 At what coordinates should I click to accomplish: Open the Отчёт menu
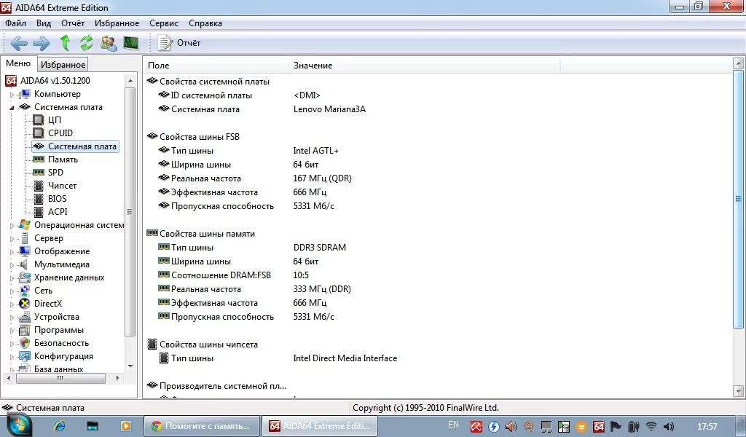coord(73,23)
